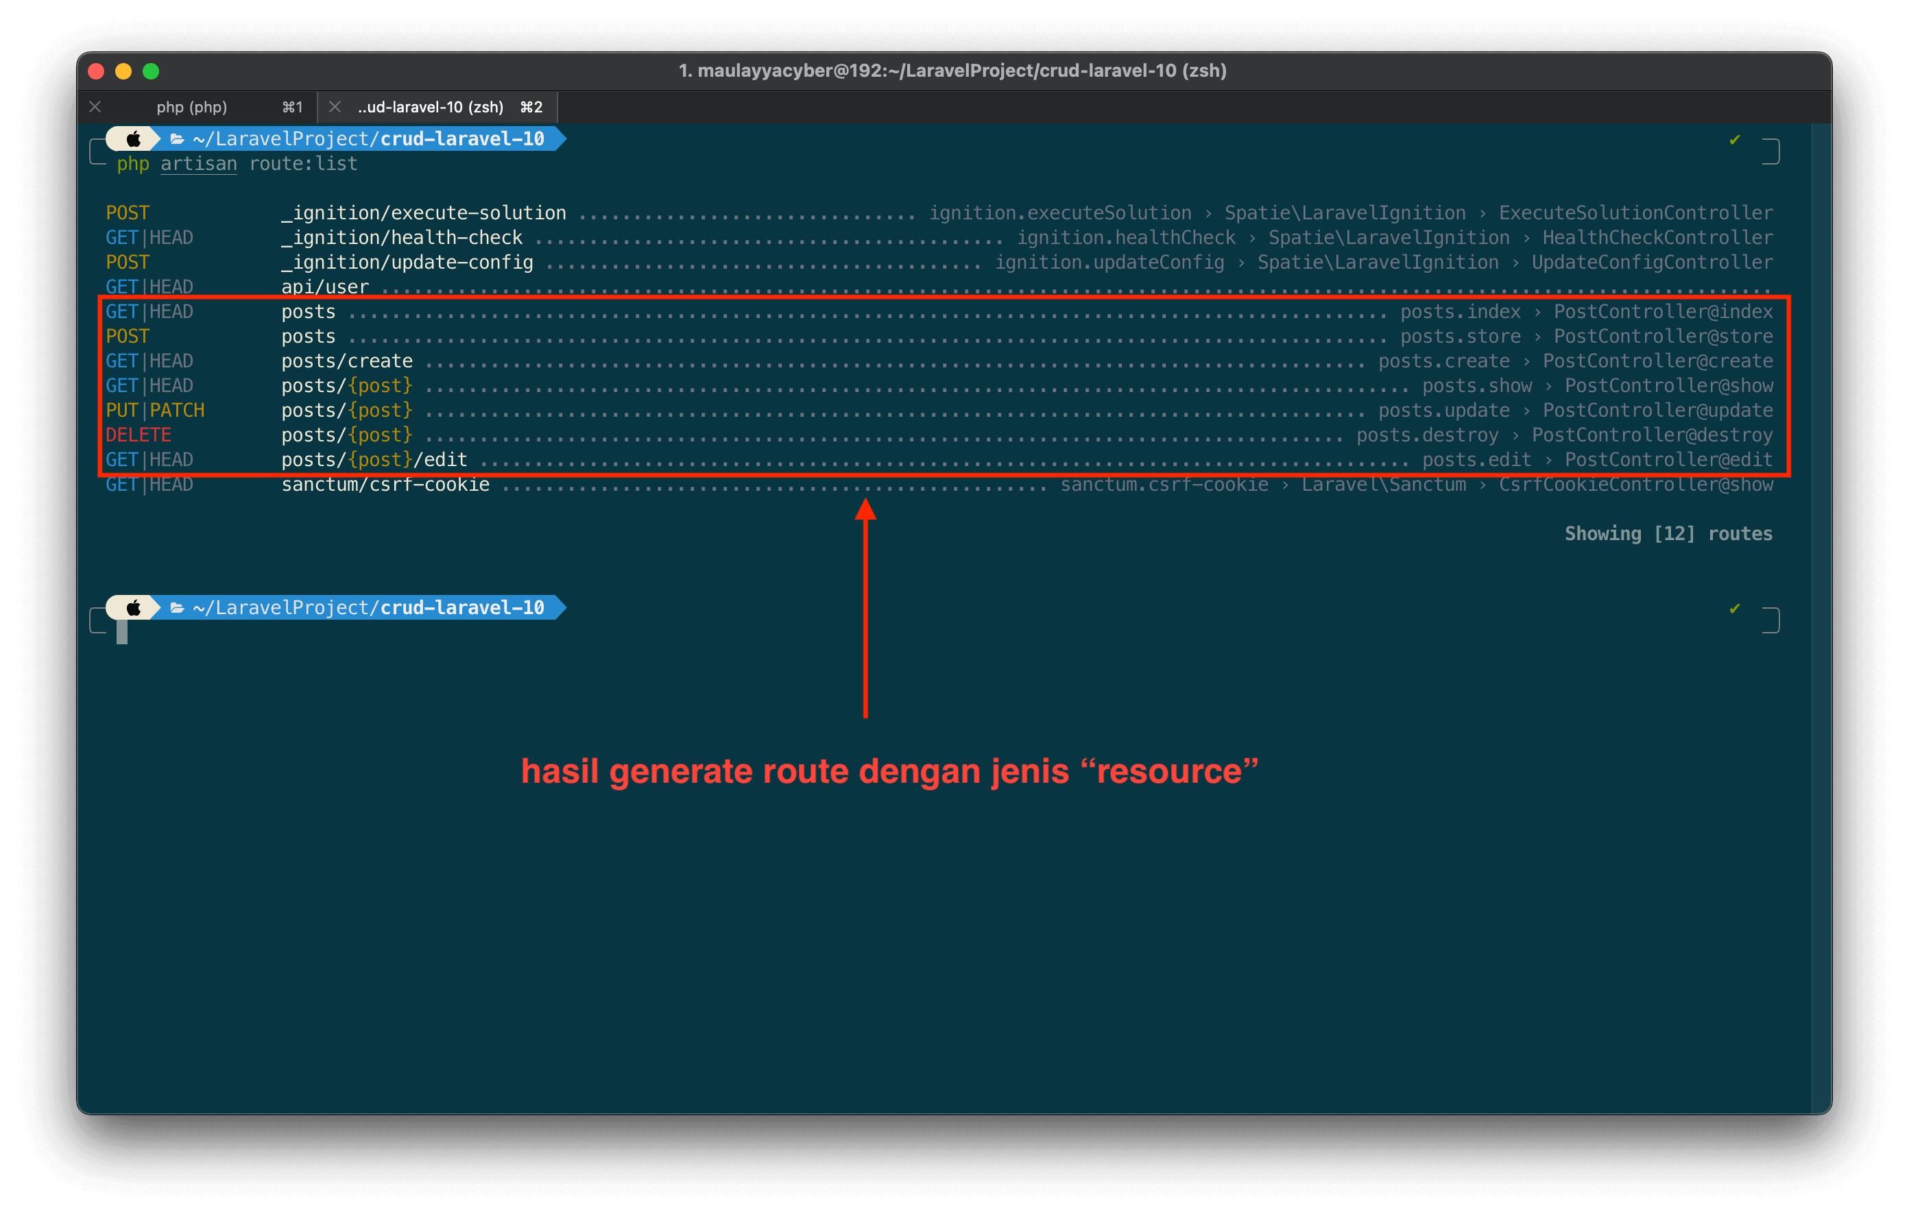Viewport: 1909px width, 1216px height.
Task: Close the ..ud-laravel-10 (zsh) tab
Action: click(x=335, y=107)
